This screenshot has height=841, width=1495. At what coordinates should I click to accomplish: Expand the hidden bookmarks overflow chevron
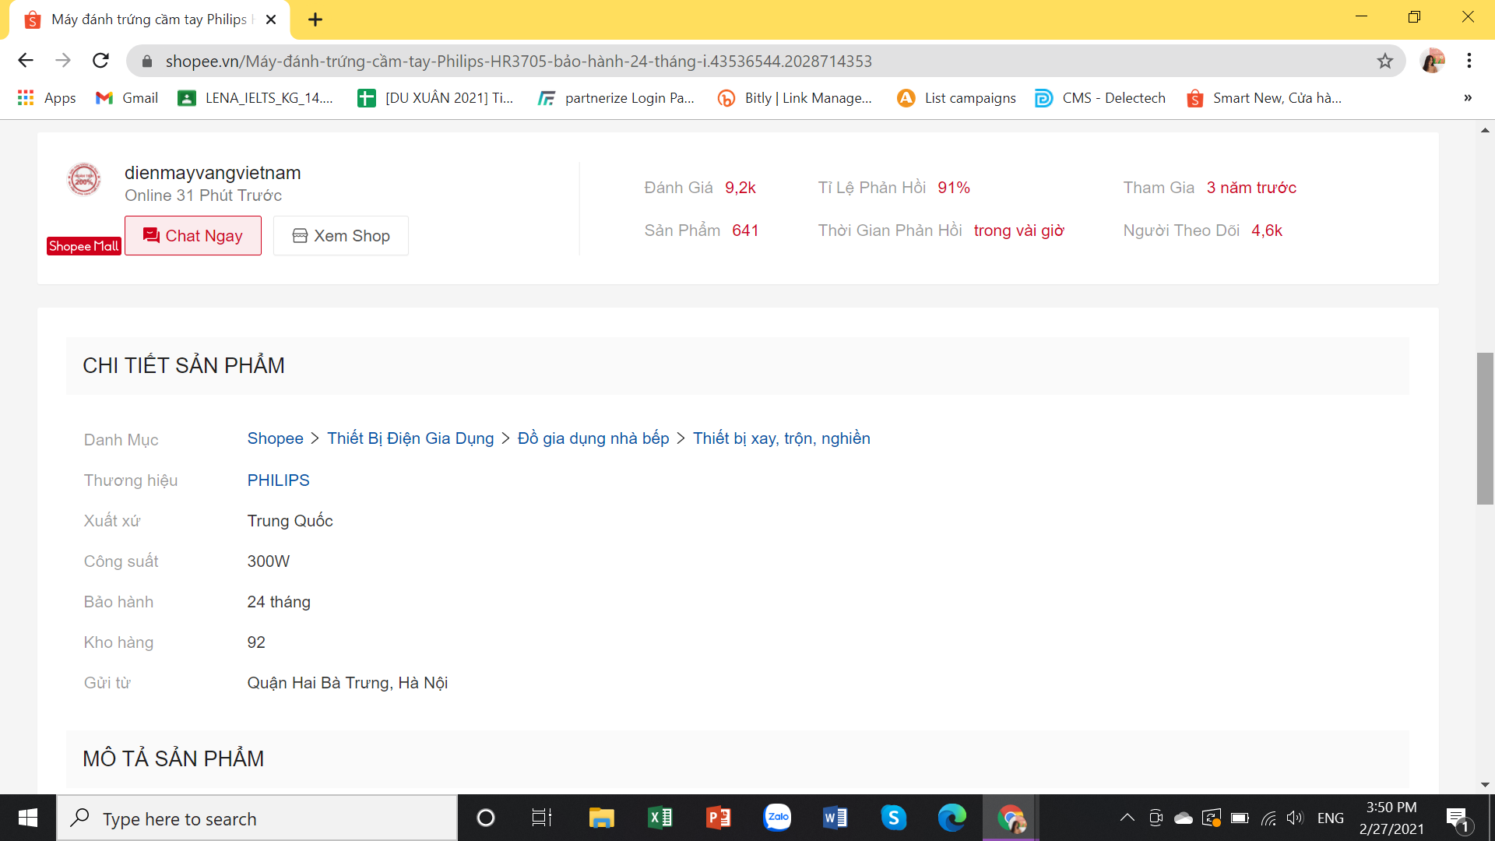(x=1467, y=98)
